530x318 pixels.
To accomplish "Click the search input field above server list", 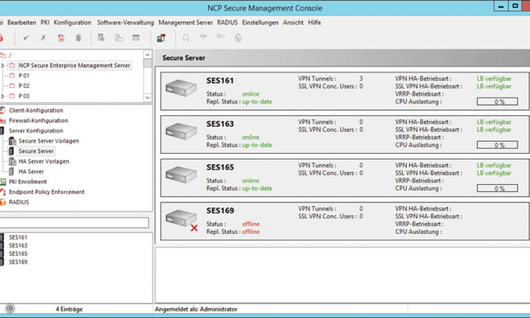I will [74, 223].
